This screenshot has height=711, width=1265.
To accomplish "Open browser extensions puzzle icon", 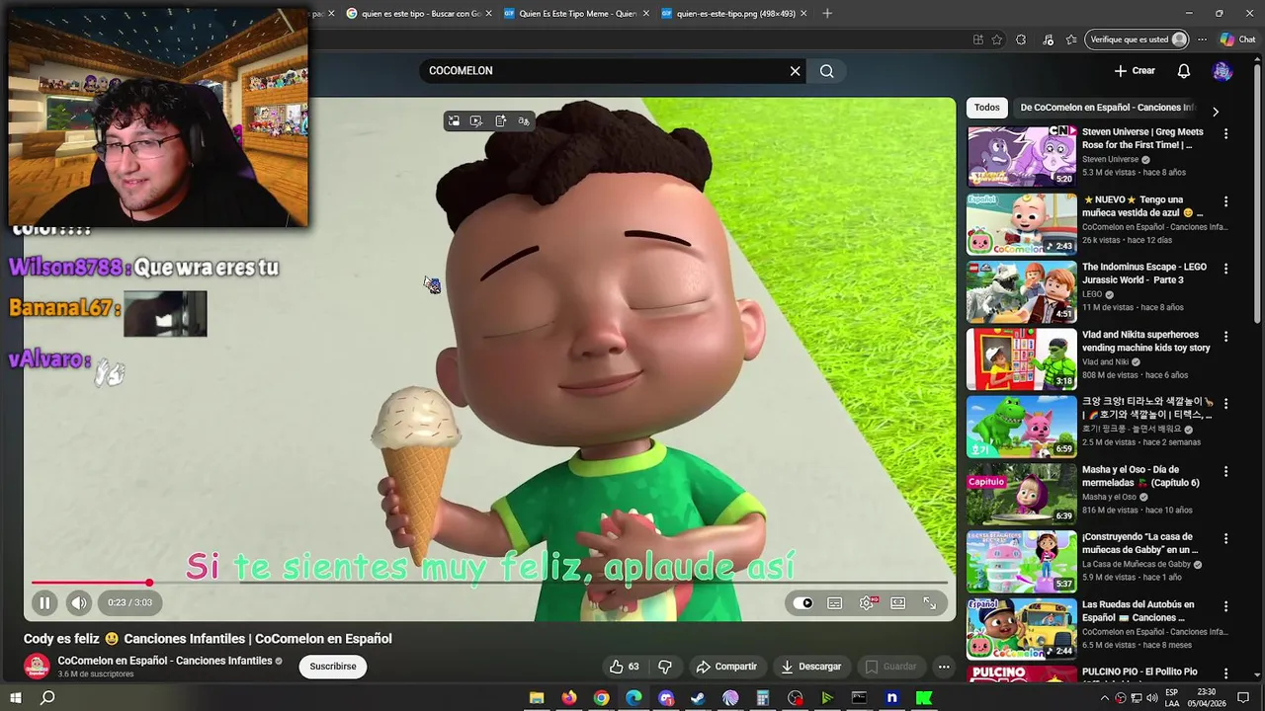I will click(1021, 39).
